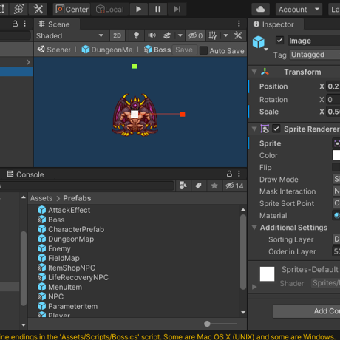Click the Add Component button
340x340 pixels.
(x=306, y=311)
